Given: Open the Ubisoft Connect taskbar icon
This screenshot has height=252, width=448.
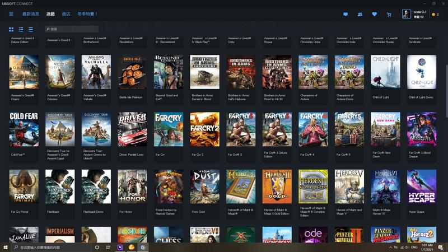Looking at the screenshot, I should (143, 247).
